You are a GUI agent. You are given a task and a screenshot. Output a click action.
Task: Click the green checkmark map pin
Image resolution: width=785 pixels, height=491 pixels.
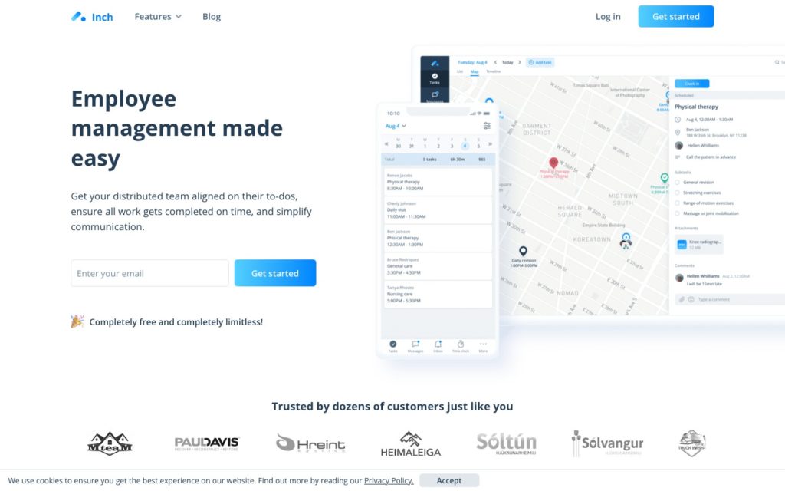[665, 178]
